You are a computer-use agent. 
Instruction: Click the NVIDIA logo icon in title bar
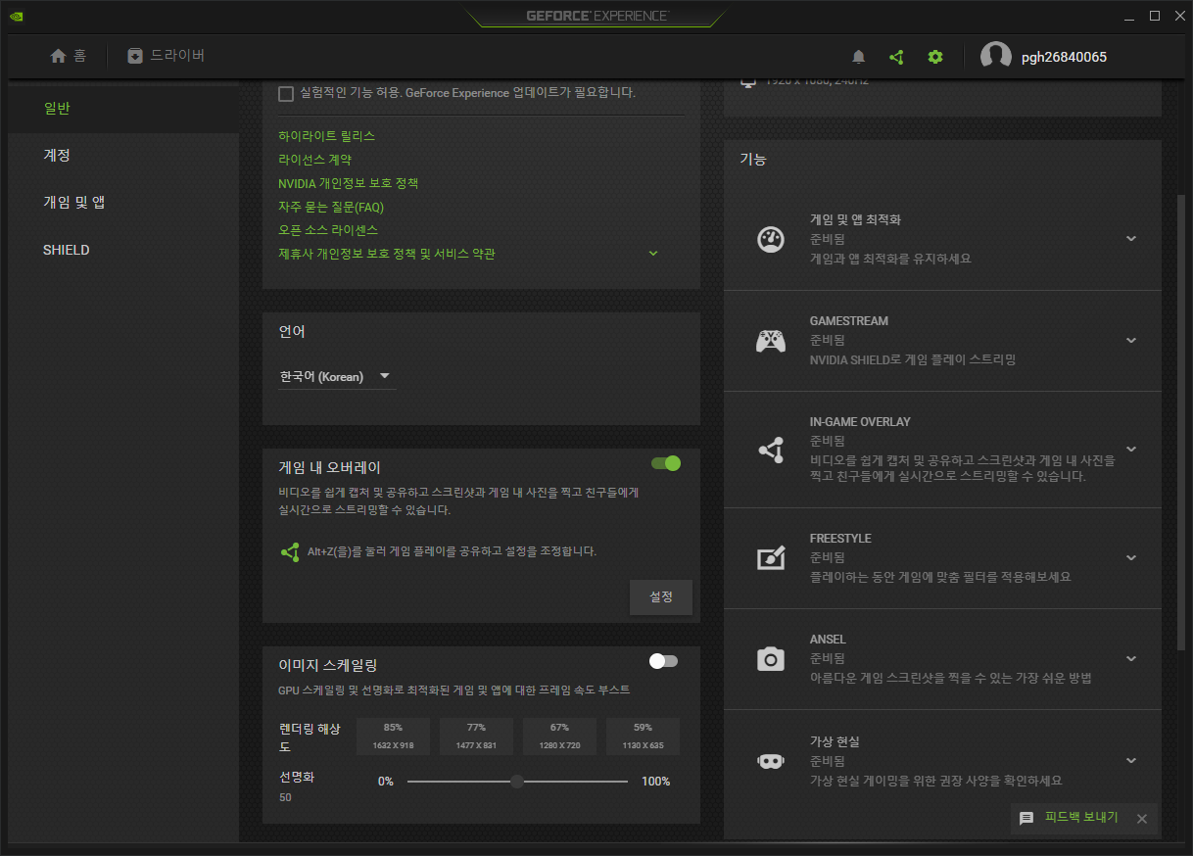pyautogui.click(x=18, y=16)
